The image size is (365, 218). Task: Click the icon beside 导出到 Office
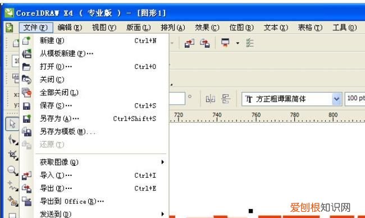[x=26, y=201]
